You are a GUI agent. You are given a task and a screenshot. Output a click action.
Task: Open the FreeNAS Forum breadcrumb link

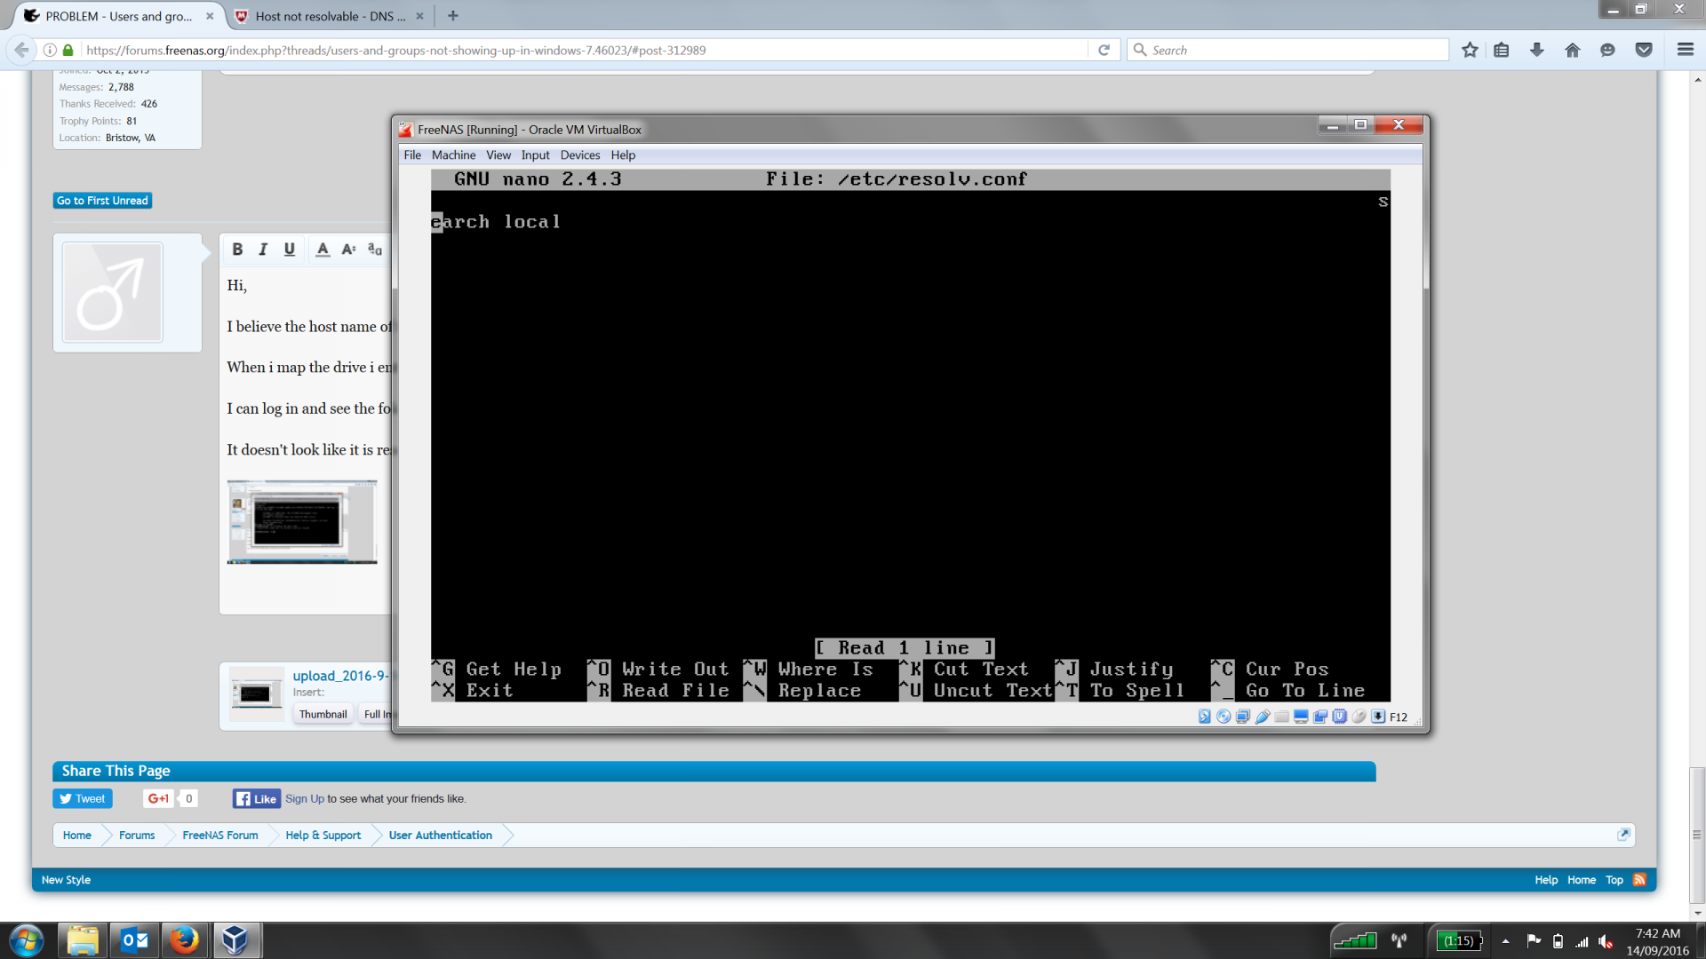point(220,836)
